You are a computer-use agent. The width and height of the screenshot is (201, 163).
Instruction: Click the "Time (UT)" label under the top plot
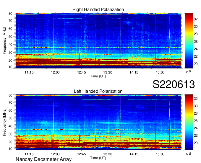(98, 76)
